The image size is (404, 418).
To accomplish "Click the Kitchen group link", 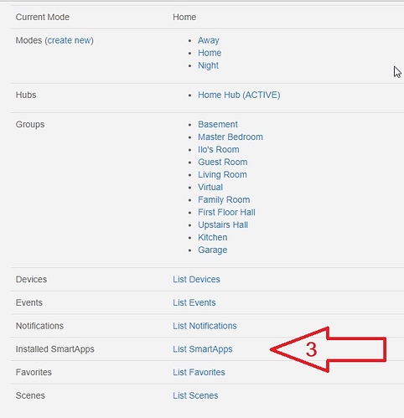I will pyautogui.click(x=213, y=237).
